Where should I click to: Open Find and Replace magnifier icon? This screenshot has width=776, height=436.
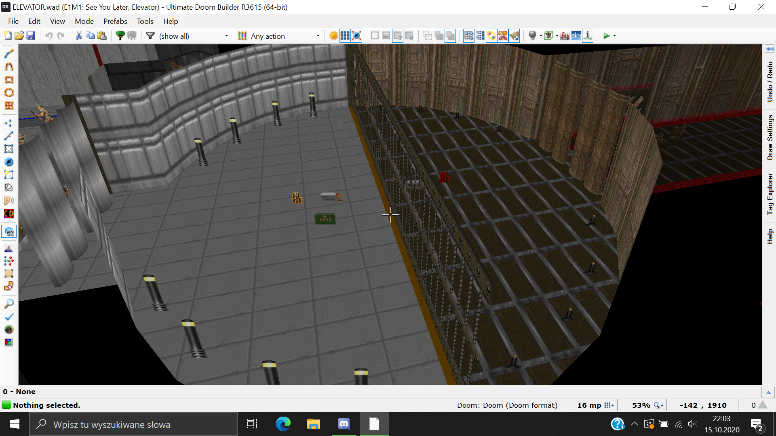point(9,304)
